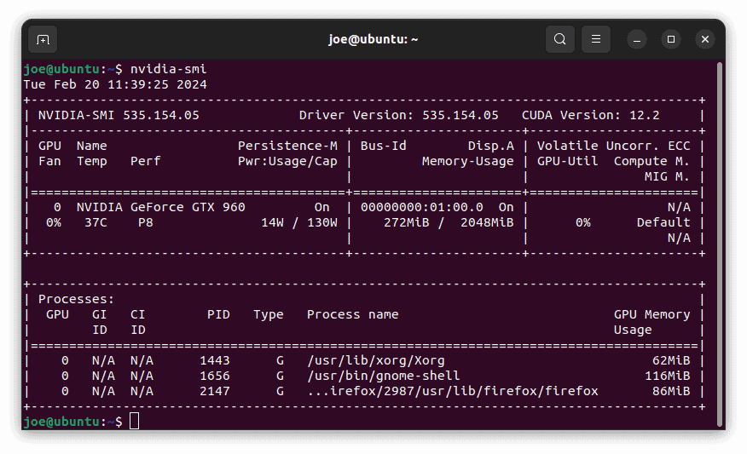Screen dimensions: 747x454
Task: Click the Type column header
Action: click(269, 314)
